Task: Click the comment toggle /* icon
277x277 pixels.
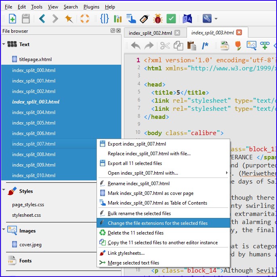Action: click(x=205, y=46)
